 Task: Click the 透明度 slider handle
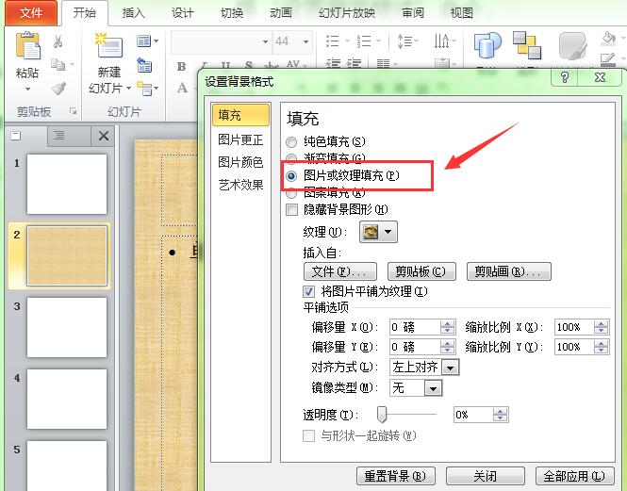382,415
